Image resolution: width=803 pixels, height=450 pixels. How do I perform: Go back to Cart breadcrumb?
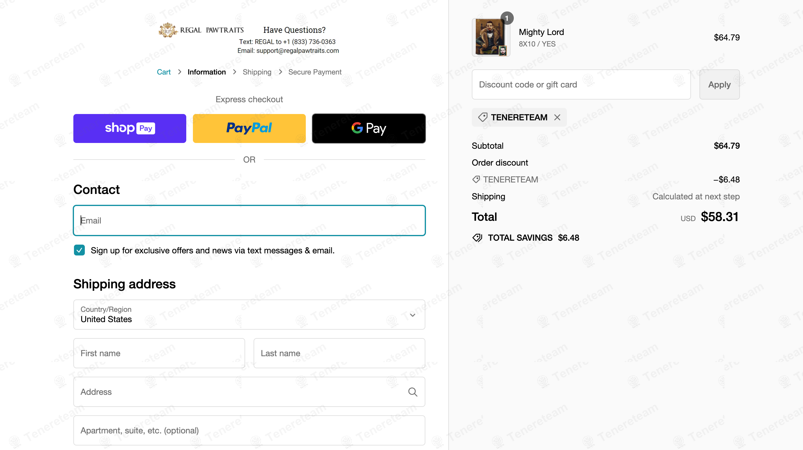(x=164, y=72)
